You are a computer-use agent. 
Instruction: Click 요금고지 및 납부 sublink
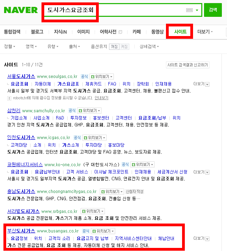point(93,239)
